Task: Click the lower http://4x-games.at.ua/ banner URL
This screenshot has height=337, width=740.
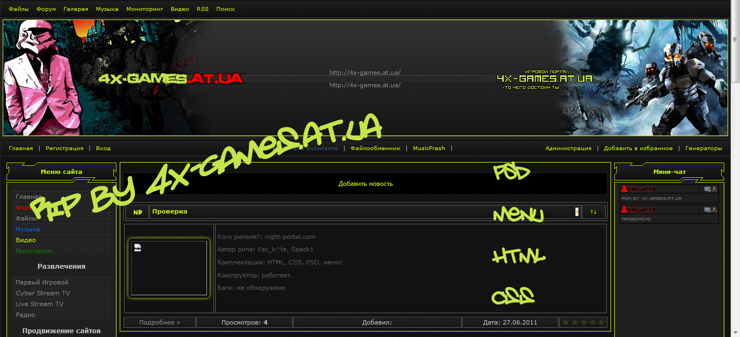Action: (365, 85)
